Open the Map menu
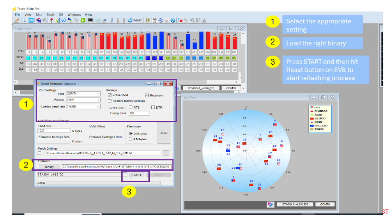The image size is (389, 215). (x=39, y=15)
